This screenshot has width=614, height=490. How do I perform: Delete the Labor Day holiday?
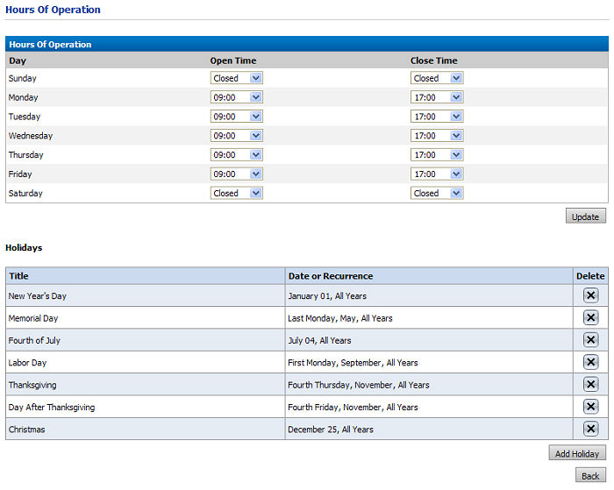point(590,362)
